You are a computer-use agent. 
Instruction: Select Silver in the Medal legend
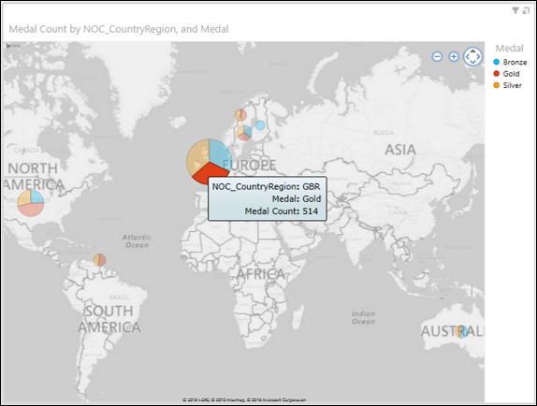(x=508, y=85)
